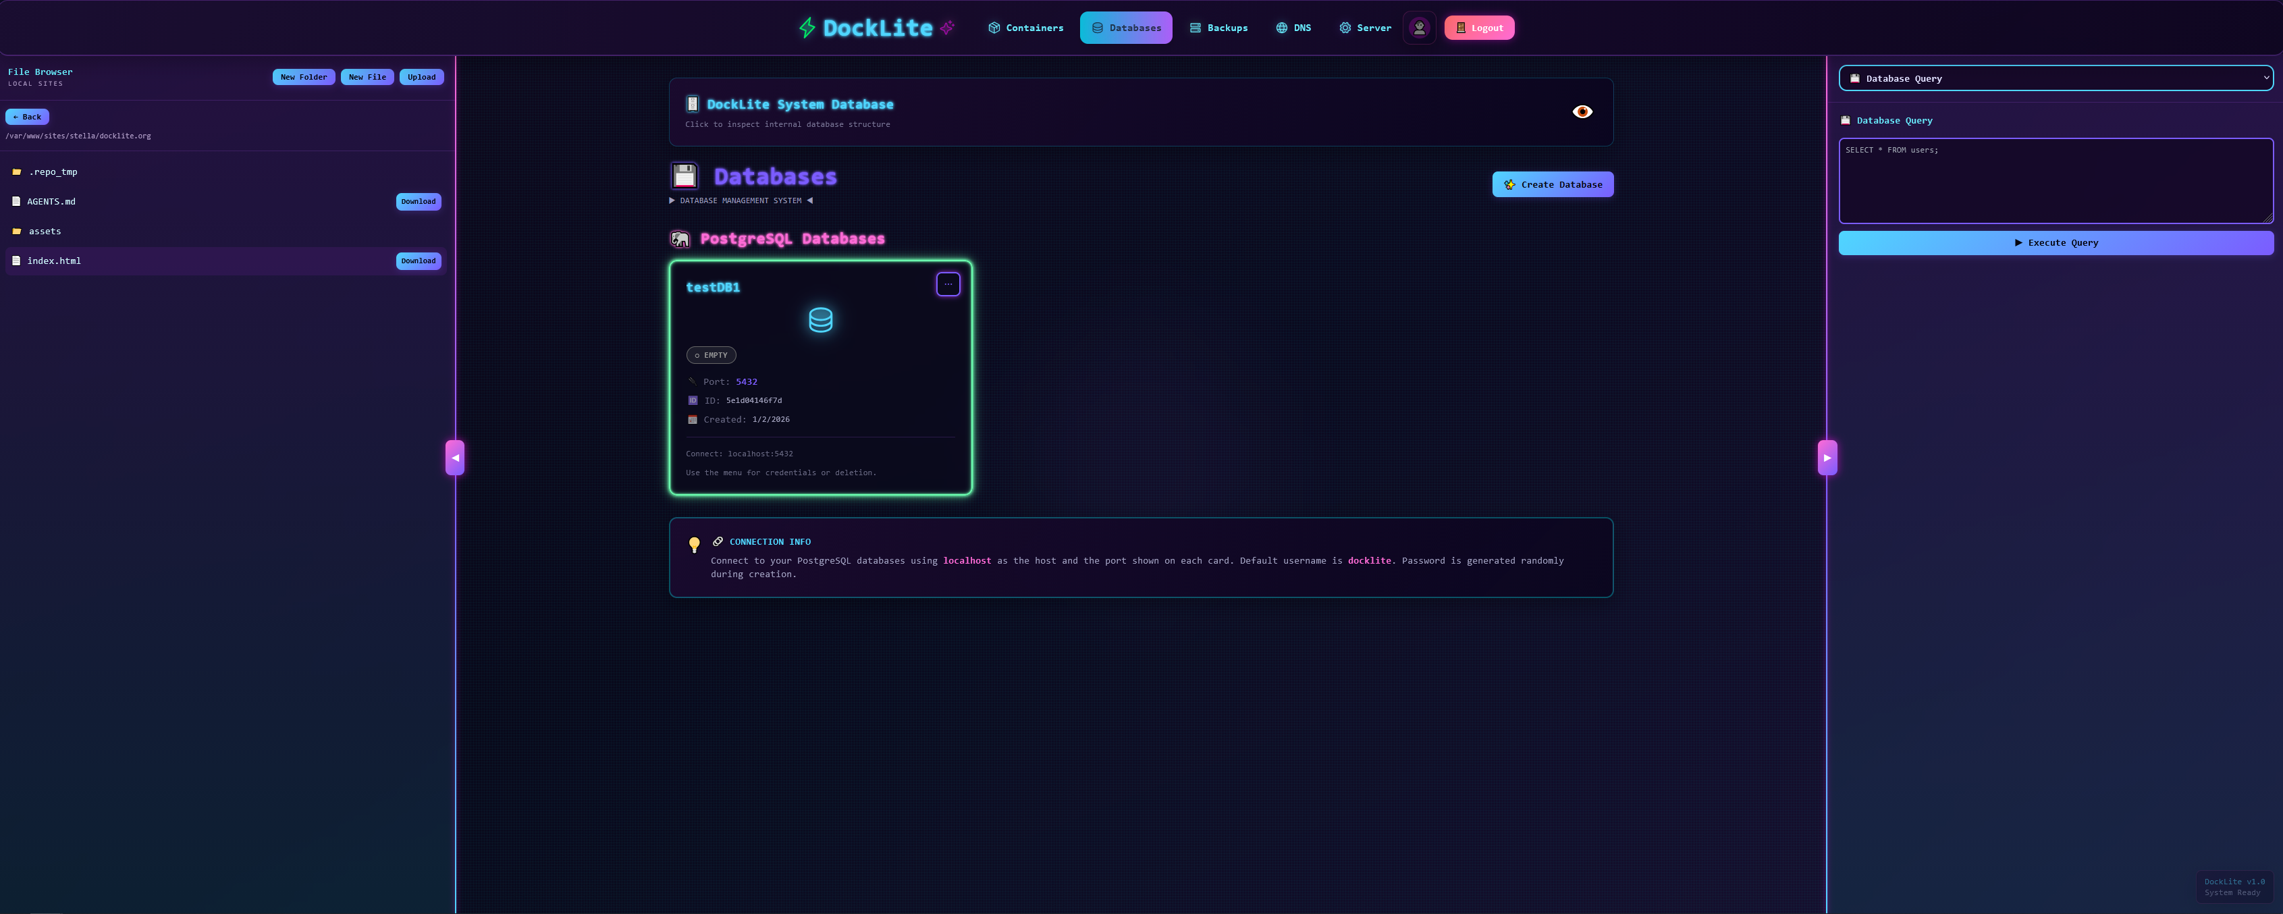
Task: Click the database ID 5e1d04146f7d
Action: coord(753,401)
